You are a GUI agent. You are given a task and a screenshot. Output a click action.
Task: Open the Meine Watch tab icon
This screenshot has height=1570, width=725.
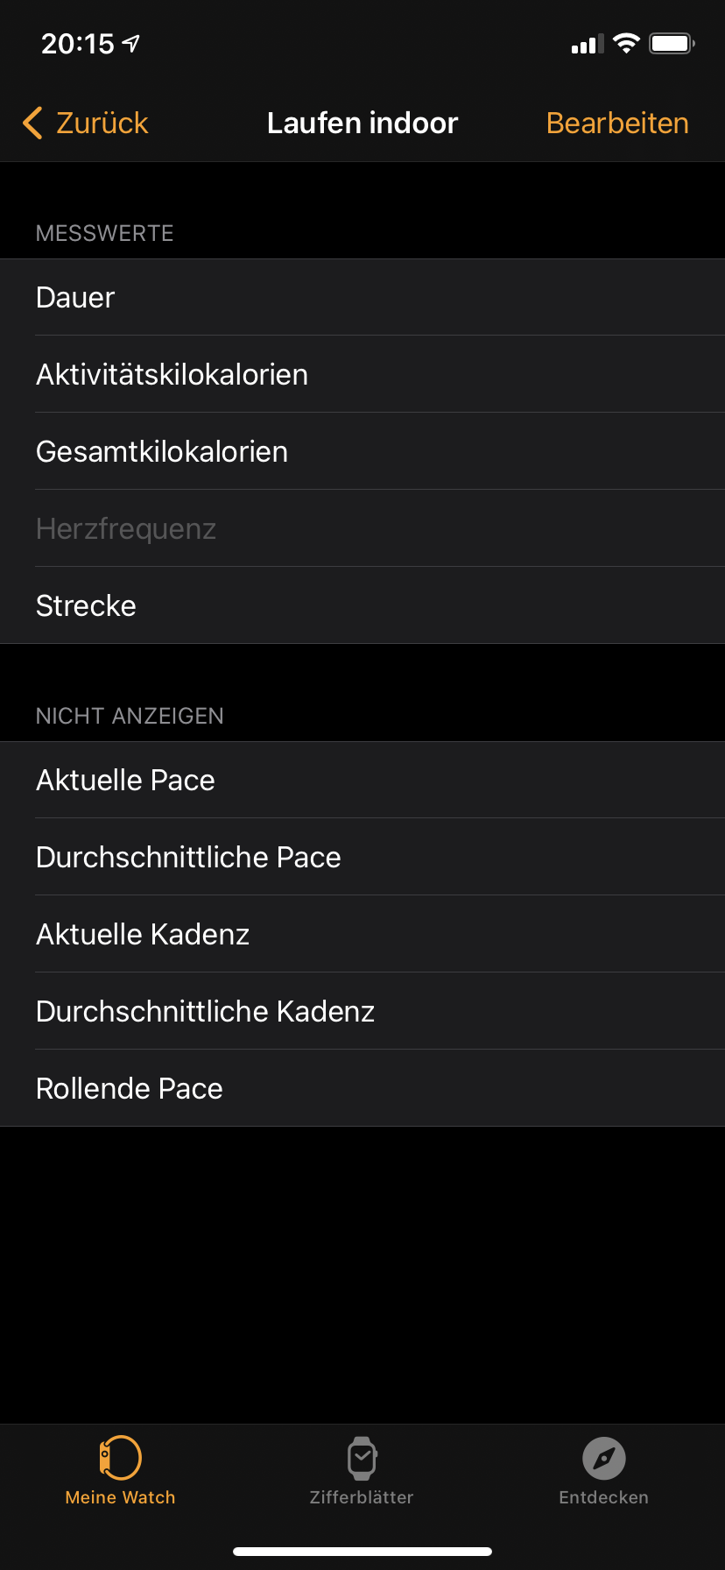[120, 1458]
